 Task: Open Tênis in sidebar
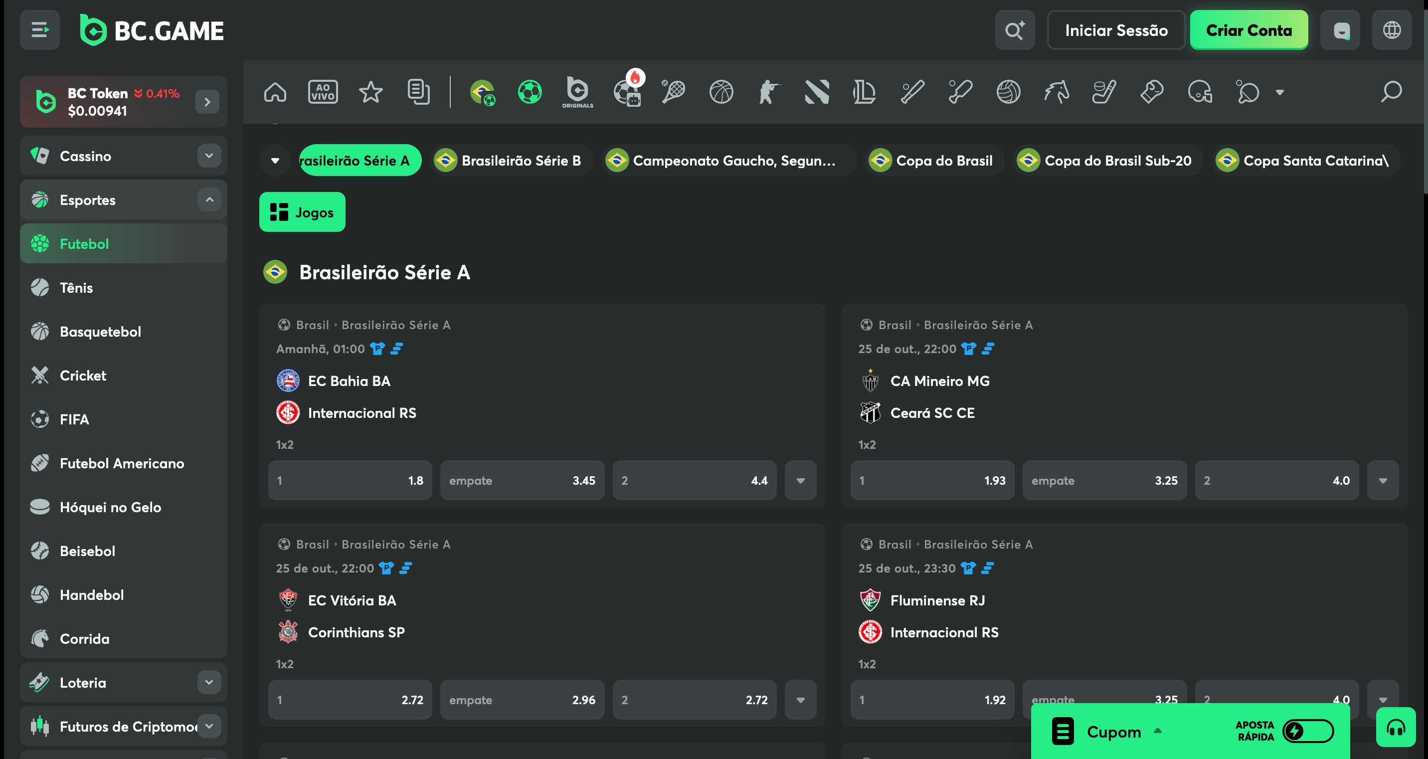[x=123, y=288]
